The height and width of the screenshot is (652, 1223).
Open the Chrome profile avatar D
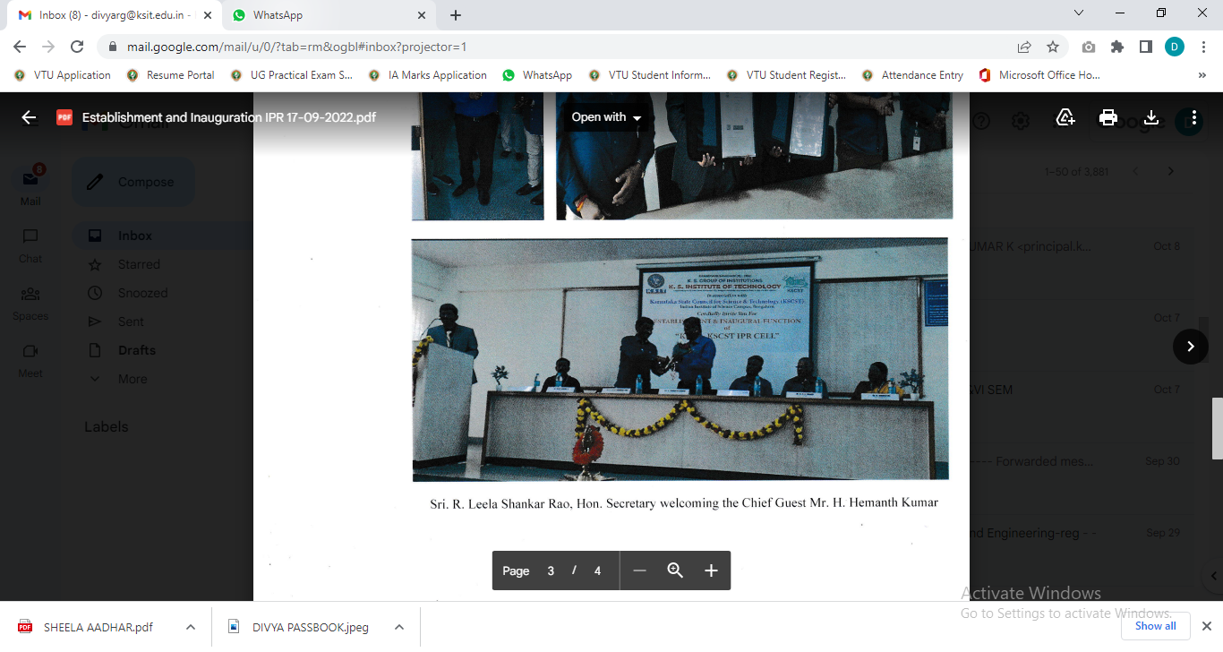(1175, 47)
